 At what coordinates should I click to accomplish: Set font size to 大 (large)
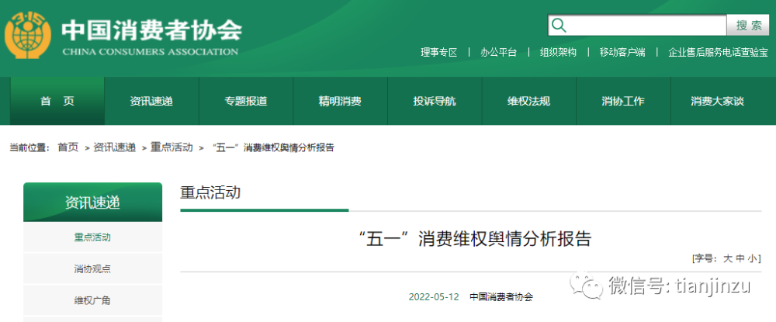pyautogui.click(x=728, y=258)
